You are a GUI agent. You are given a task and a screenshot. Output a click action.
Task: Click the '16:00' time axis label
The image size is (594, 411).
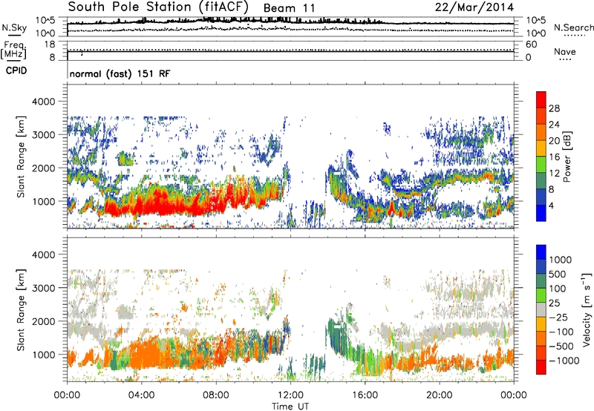pos(365,395)
